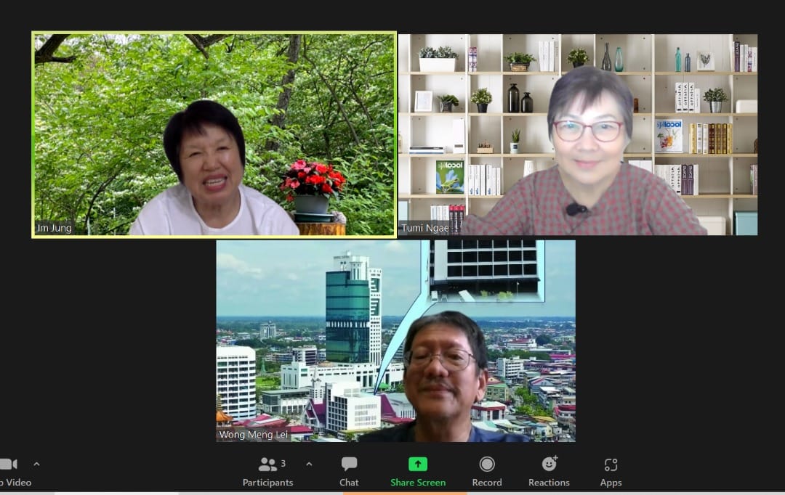Viewport: 785px width, 495px height.
Task: Open the Reactions smiley icon
Action: point(549,465)
